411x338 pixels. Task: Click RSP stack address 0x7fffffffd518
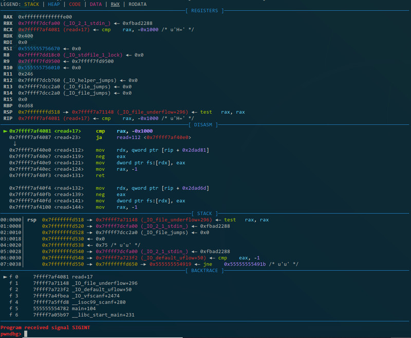39,112
